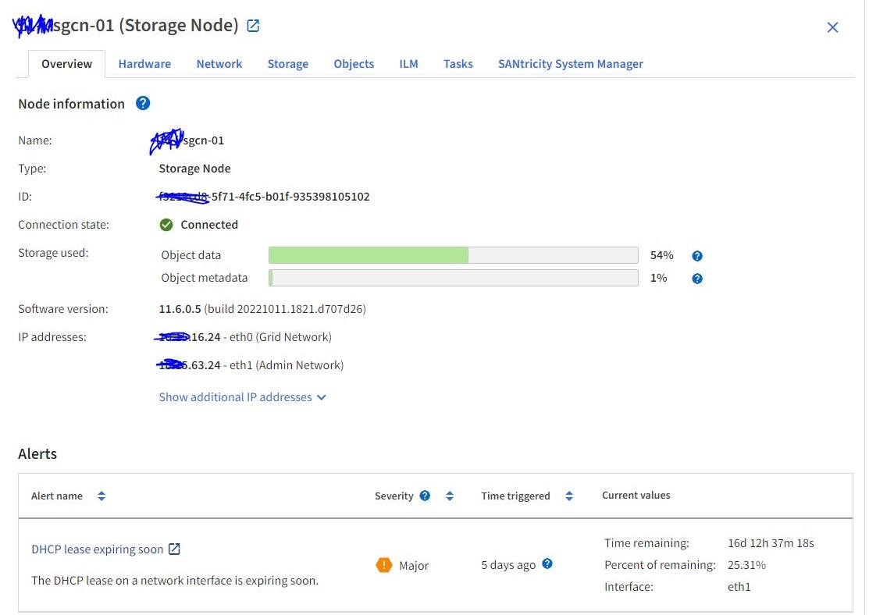This screenshot has width=869, height=615.
Task: Toggle sort order on Time triggered column
Action: pos(569,495)
